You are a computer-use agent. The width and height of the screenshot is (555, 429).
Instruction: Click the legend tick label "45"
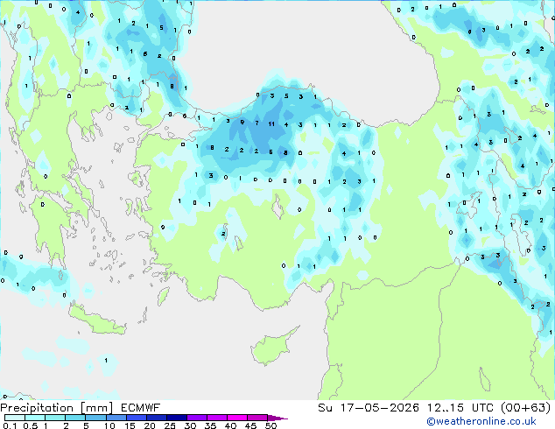click(x=250, y=425)
